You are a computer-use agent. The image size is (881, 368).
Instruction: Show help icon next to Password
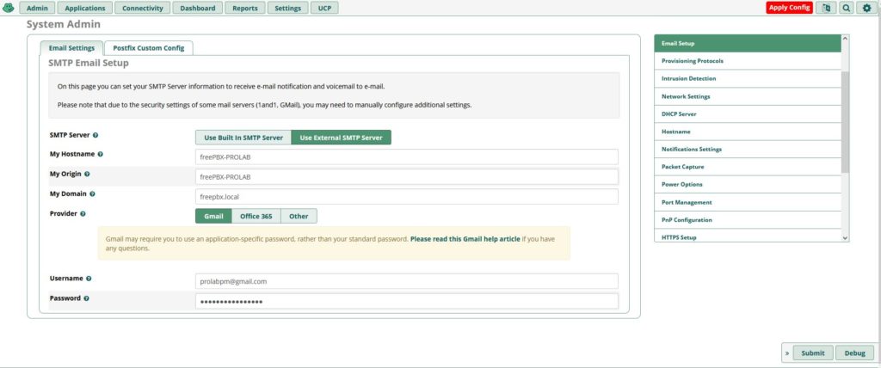(86, 298)
